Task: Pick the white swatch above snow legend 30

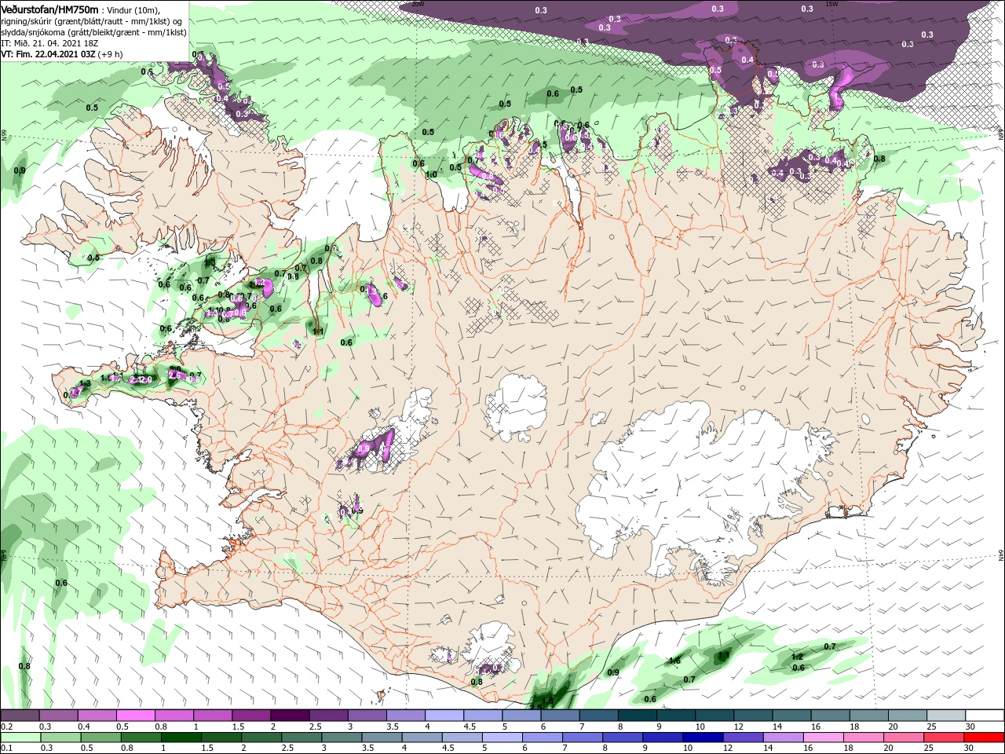Action: (985, 716)
